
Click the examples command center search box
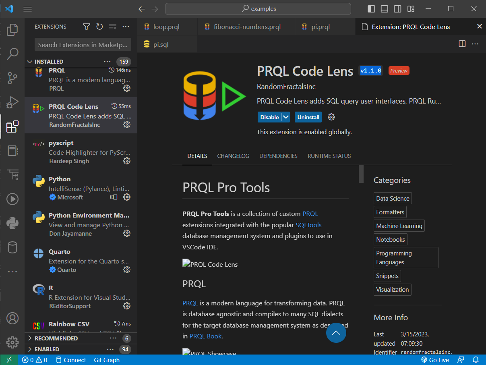tap(258, 9)
